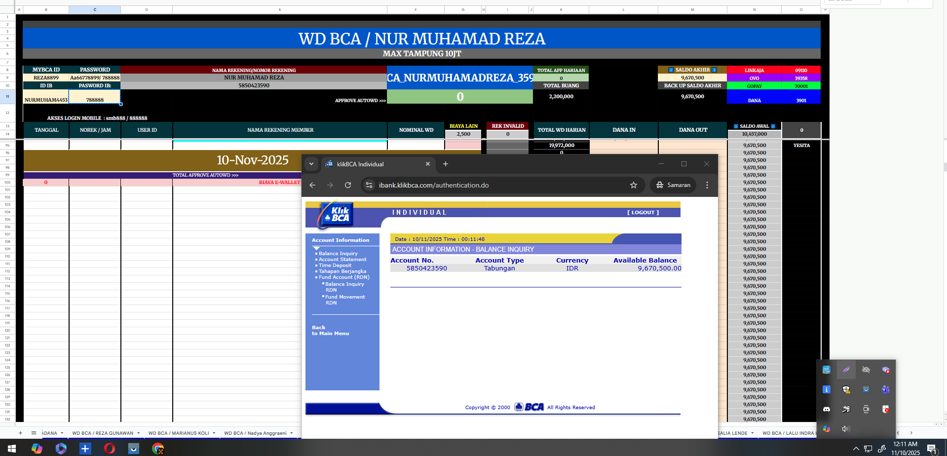The height and width of the screenshot is (456, 947).
Task: Open the ADANA sheet tab dropdown
Action: [62, 433]
